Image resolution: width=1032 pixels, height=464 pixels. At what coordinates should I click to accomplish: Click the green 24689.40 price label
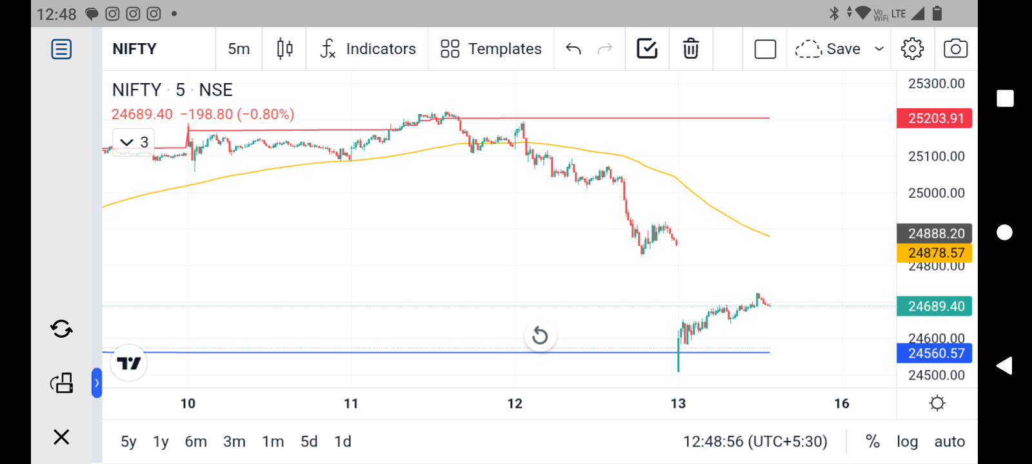(935, 306)
